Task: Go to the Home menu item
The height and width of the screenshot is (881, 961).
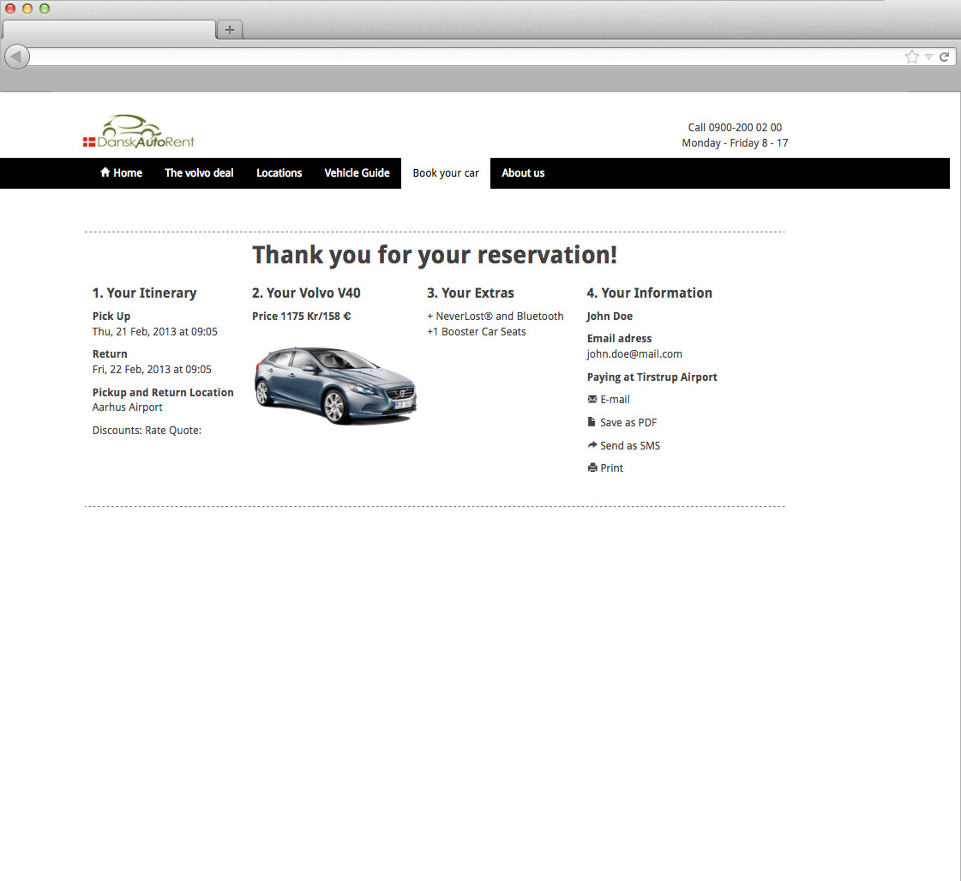Action: click(x=121, y=173)
